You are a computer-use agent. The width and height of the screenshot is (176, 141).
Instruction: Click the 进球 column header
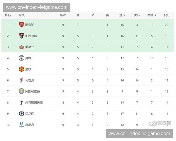pos(122,15)
